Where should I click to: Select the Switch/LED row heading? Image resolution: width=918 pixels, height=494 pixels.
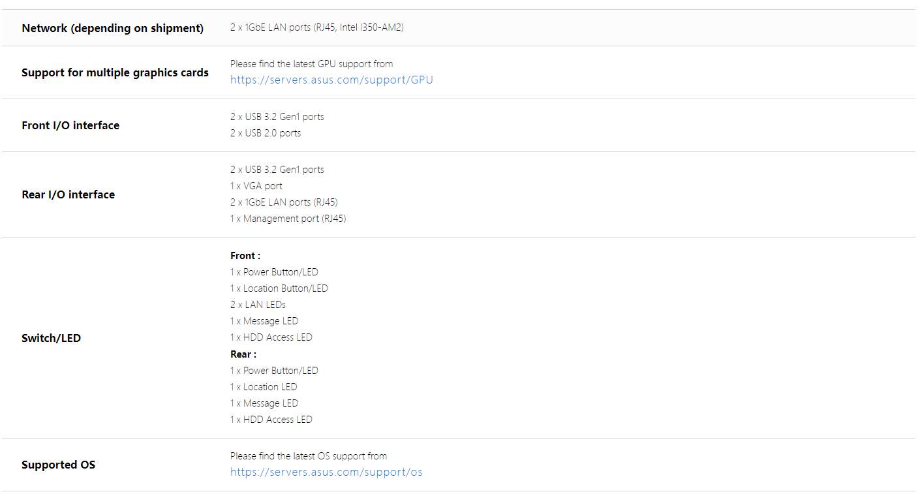[x=51, y=338]
